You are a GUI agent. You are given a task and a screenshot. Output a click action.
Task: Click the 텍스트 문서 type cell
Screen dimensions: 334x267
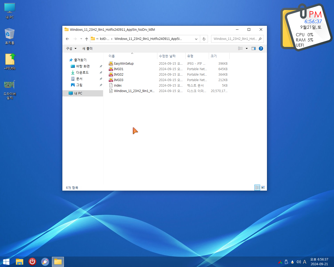coord(195,86)
